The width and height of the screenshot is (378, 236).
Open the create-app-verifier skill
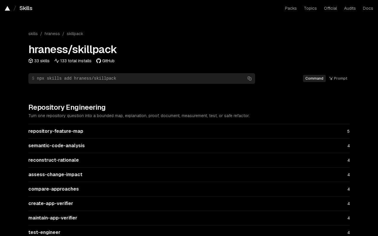[x=189, y=204]
